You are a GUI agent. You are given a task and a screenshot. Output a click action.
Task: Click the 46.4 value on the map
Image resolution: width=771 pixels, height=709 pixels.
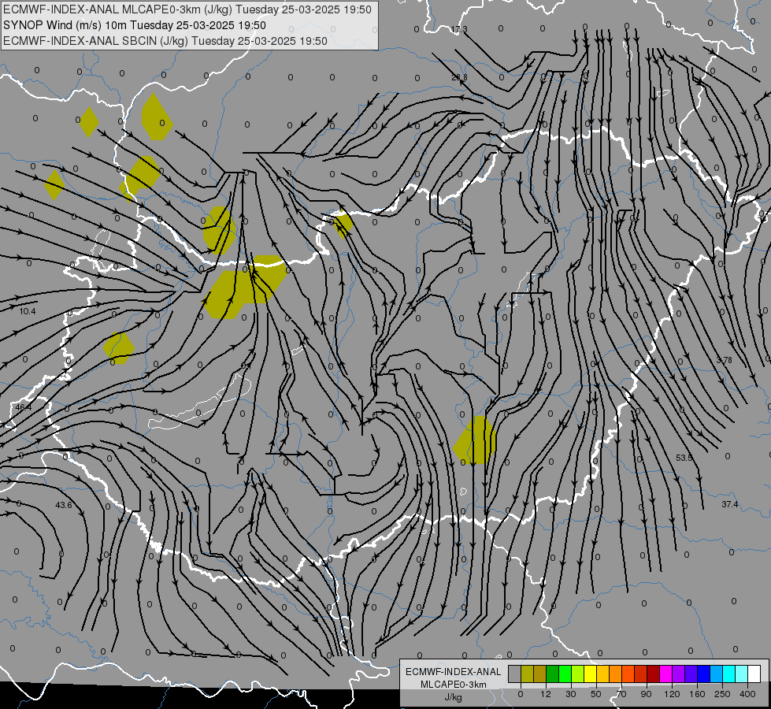coord(23,407)
